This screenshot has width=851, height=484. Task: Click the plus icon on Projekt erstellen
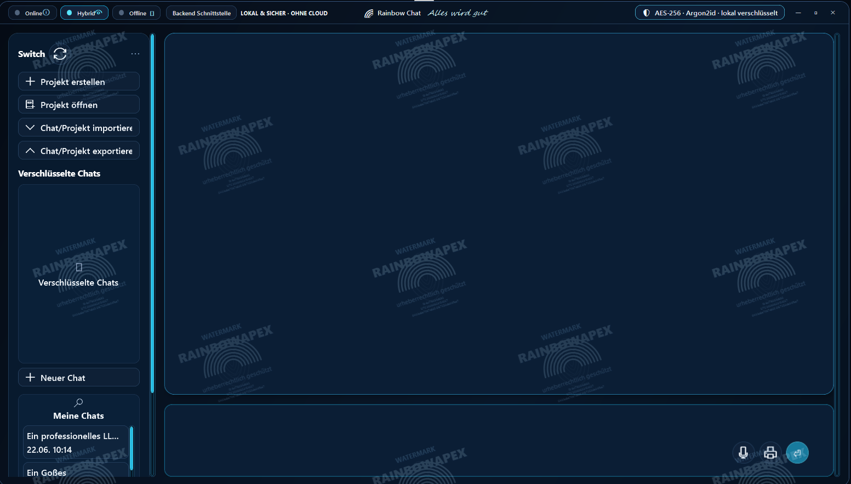coord(30,81)
